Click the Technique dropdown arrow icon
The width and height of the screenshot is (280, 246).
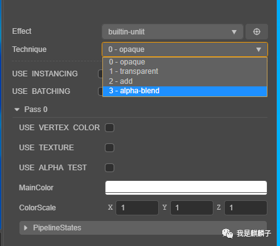coord(259,49)
